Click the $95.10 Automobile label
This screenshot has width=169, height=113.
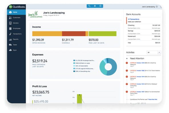[82, 66]
